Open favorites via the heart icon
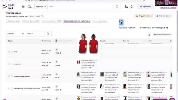The width and height of the screenshot is (178, 100). 29,7
